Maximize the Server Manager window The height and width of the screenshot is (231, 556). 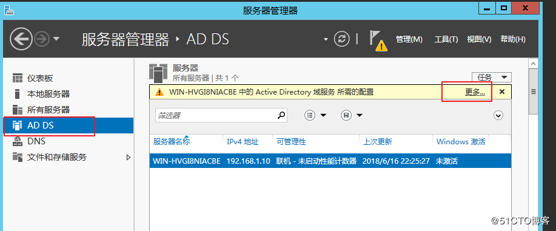click(x=503, y=8)
